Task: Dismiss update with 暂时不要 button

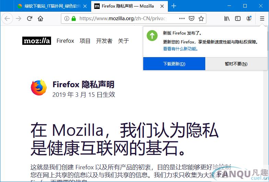Action: pyautogui.click(x=236, y=64)
